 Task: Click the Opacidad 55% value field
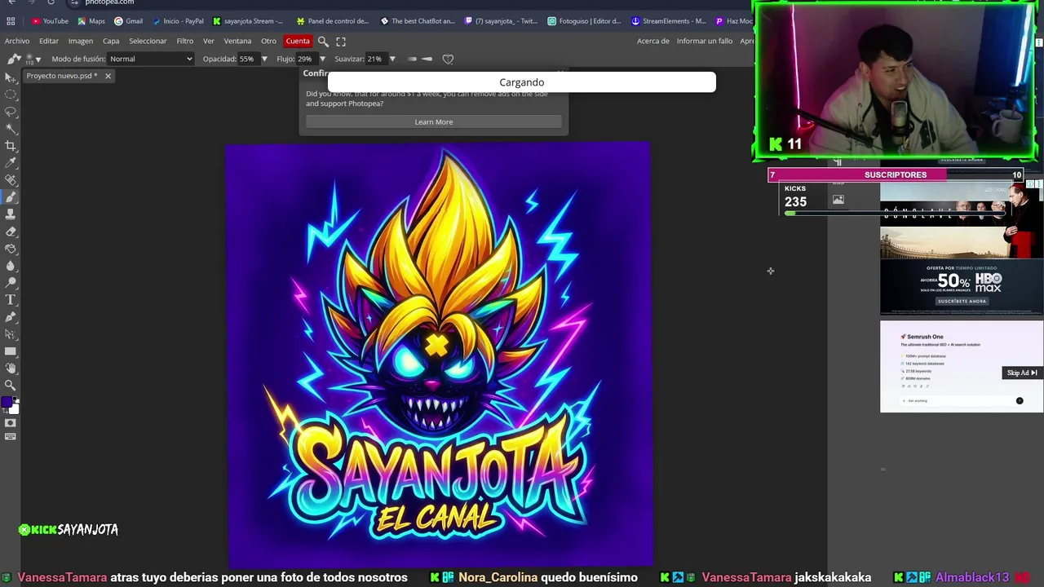click(247, 59)
